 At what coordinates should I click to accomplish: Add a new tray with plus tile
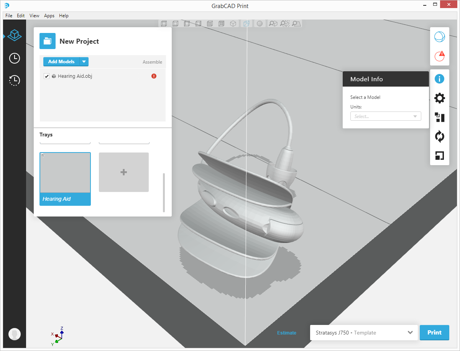click(x=124, y=172)
